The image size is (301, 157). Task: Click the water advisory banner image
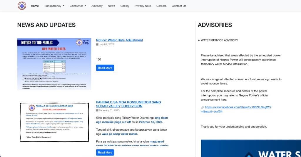(251, 148)
